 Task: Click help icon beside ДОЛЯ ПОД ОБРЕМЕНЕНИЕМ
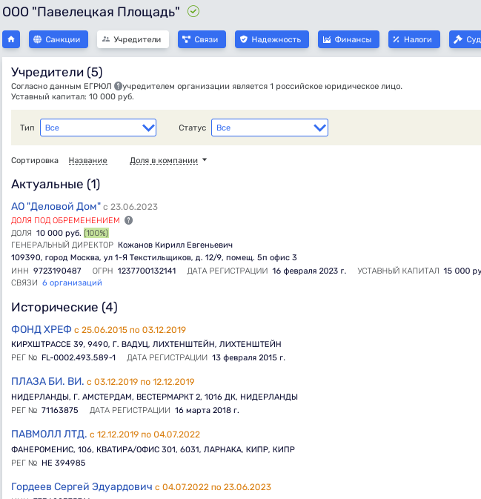pos(128,220)
